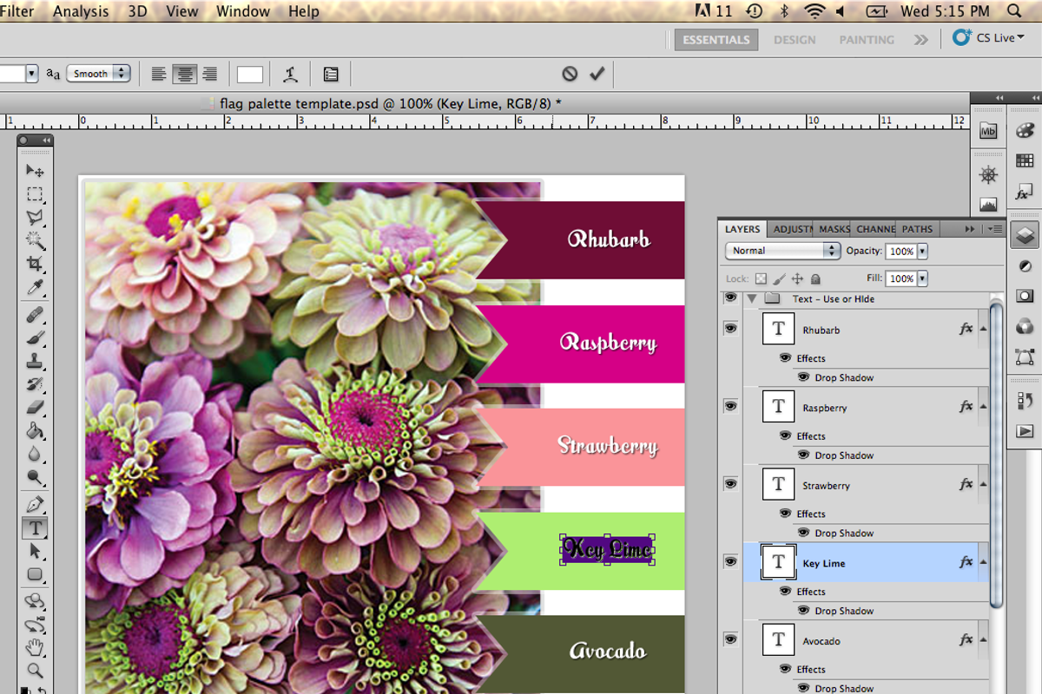Select the Path Selection tool
The image size is (1042, 694).
click(36, 551)
